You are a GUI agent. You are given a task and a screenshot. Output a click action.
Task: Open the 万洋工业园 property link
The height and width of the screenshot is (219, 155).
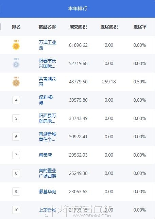[x=47, y=45]
